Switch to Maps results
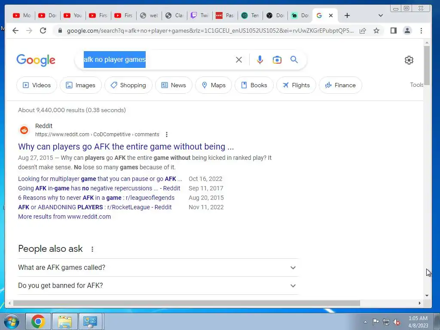440x330 pixels. [x=214, y=85]
